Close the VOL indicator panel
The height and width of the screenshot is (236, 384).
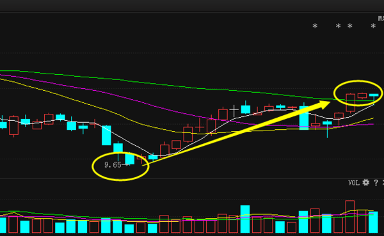pos(383,183)
